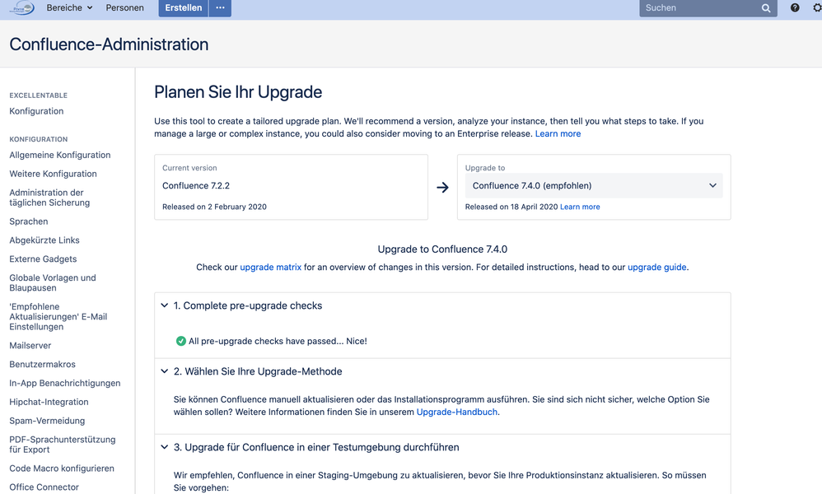Open Allgemeine Konfiguration in sidebar
Screen dimensions: 822x494
click(60, 155)
